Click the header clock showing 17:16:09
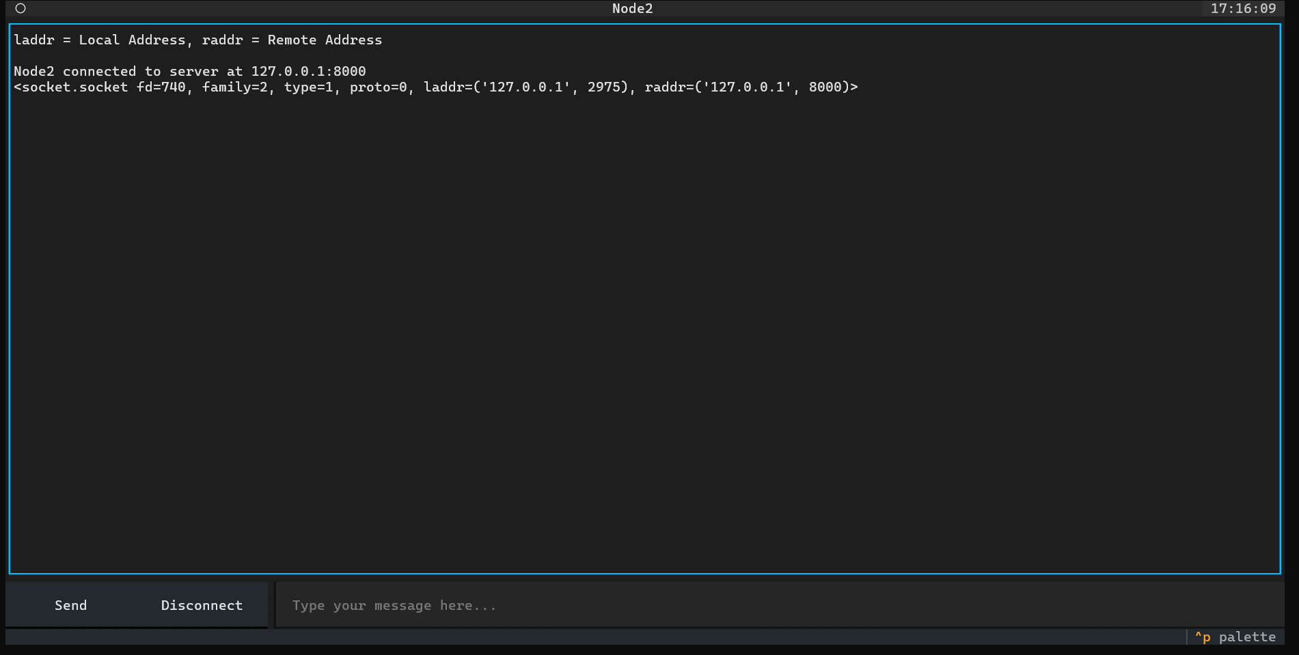 click(1244, 8)
